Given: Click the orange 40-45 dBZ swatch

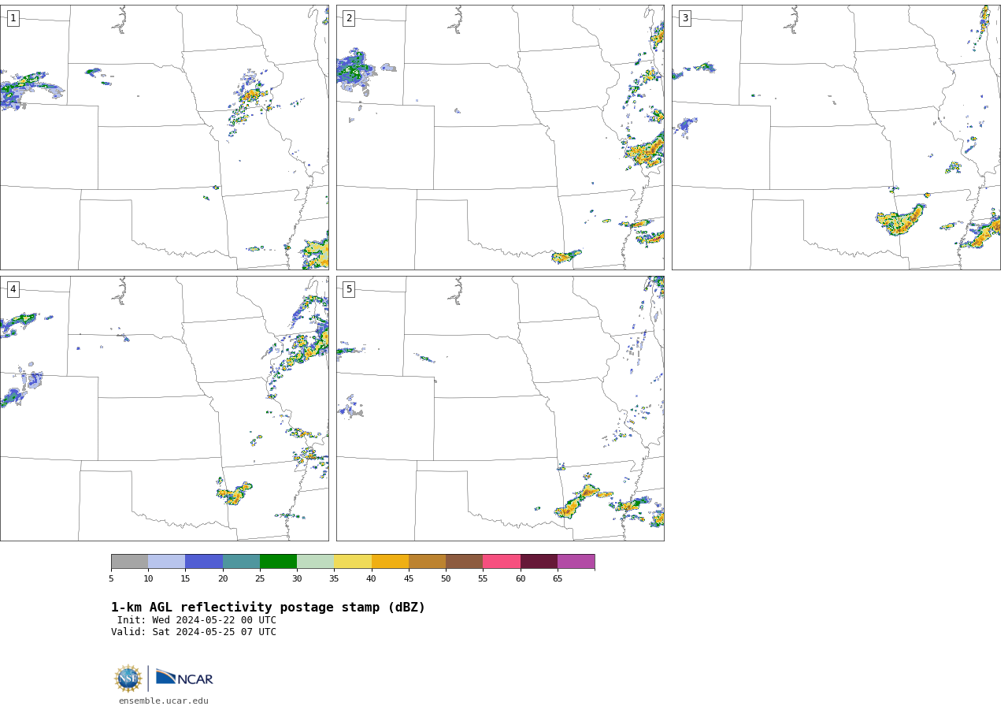Looking at the screenshot, I should tap(390, 562).
